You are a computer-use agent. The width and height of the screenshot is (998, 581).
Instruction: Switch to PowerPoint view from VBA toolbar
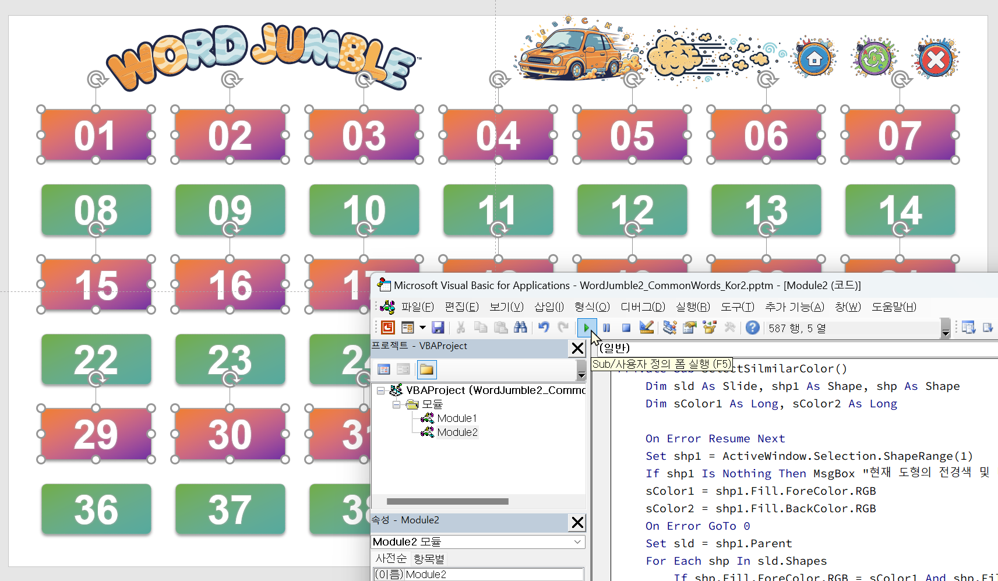387,328
